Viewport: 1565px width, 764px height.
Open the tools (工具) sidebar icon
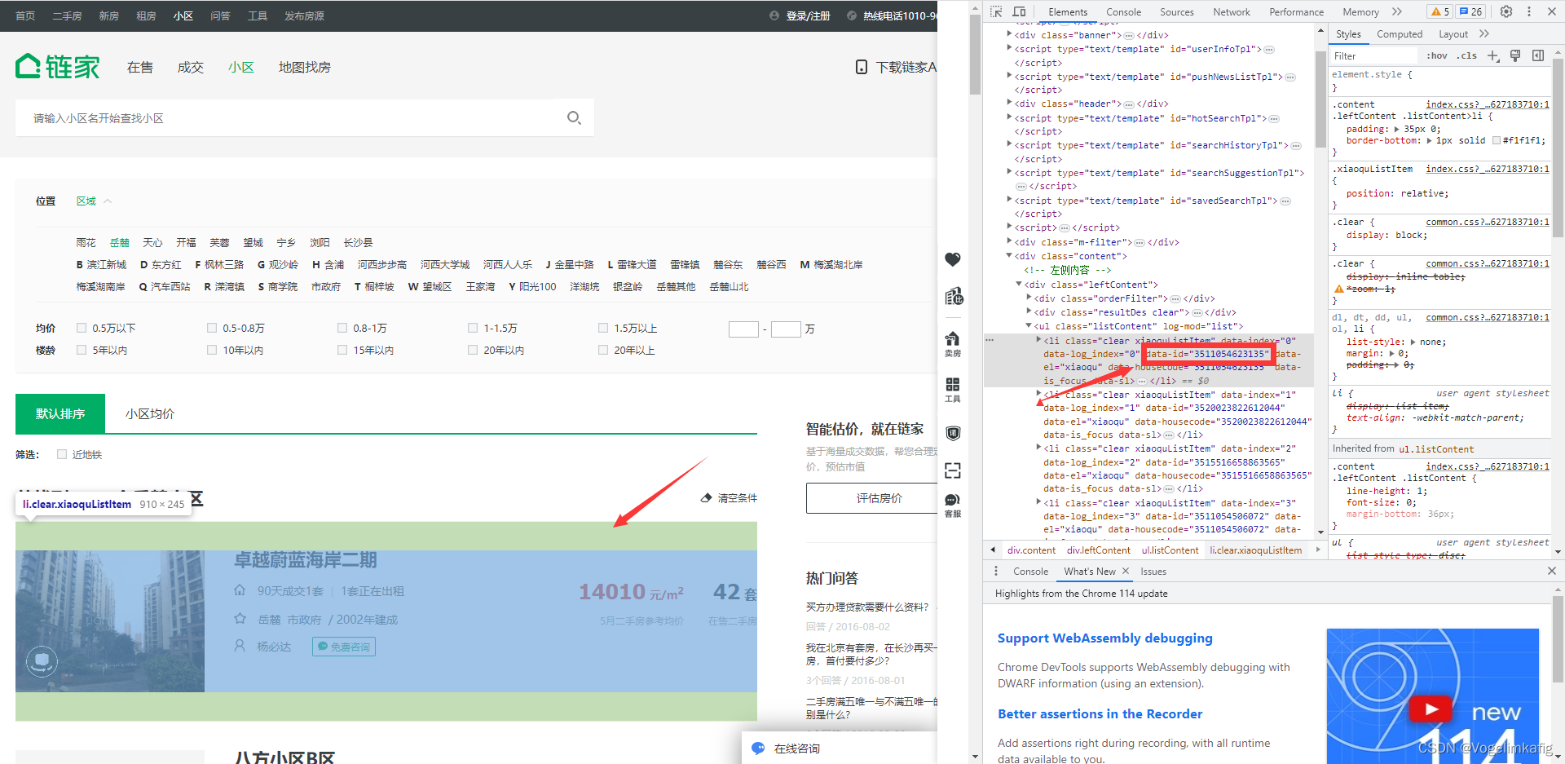pos(953,390)
